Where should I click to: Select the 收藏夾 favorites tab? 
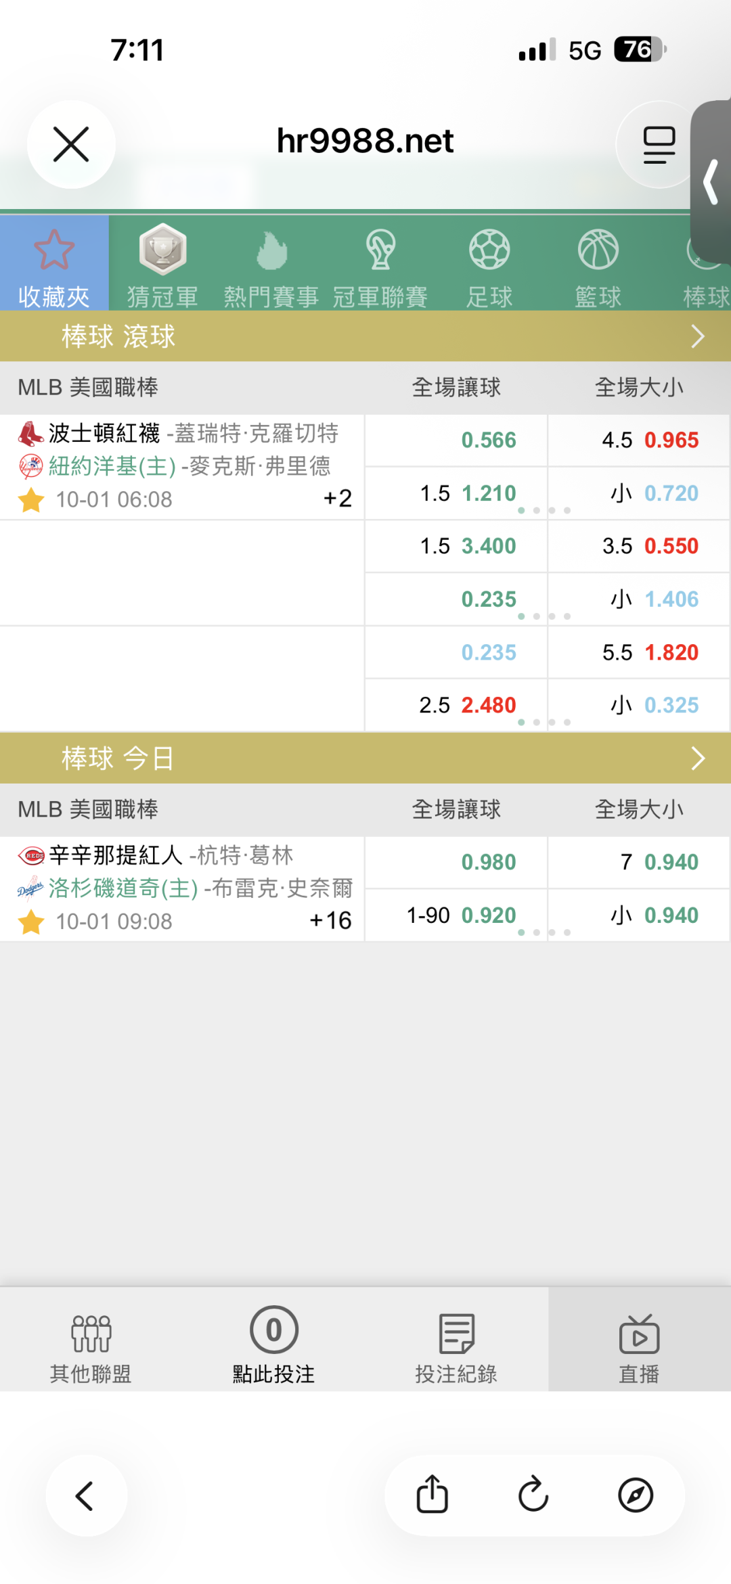click(54, 265)
